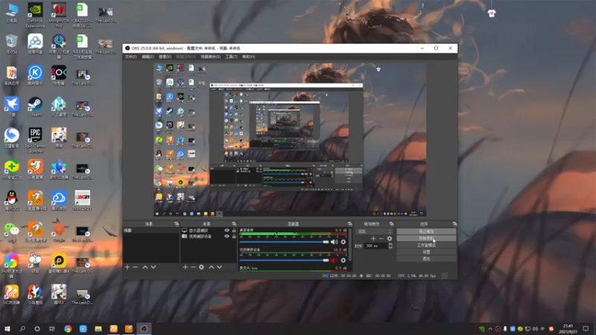Increase transition duration with up arrow
596x335 pixels.
click(x=390, y=244)
